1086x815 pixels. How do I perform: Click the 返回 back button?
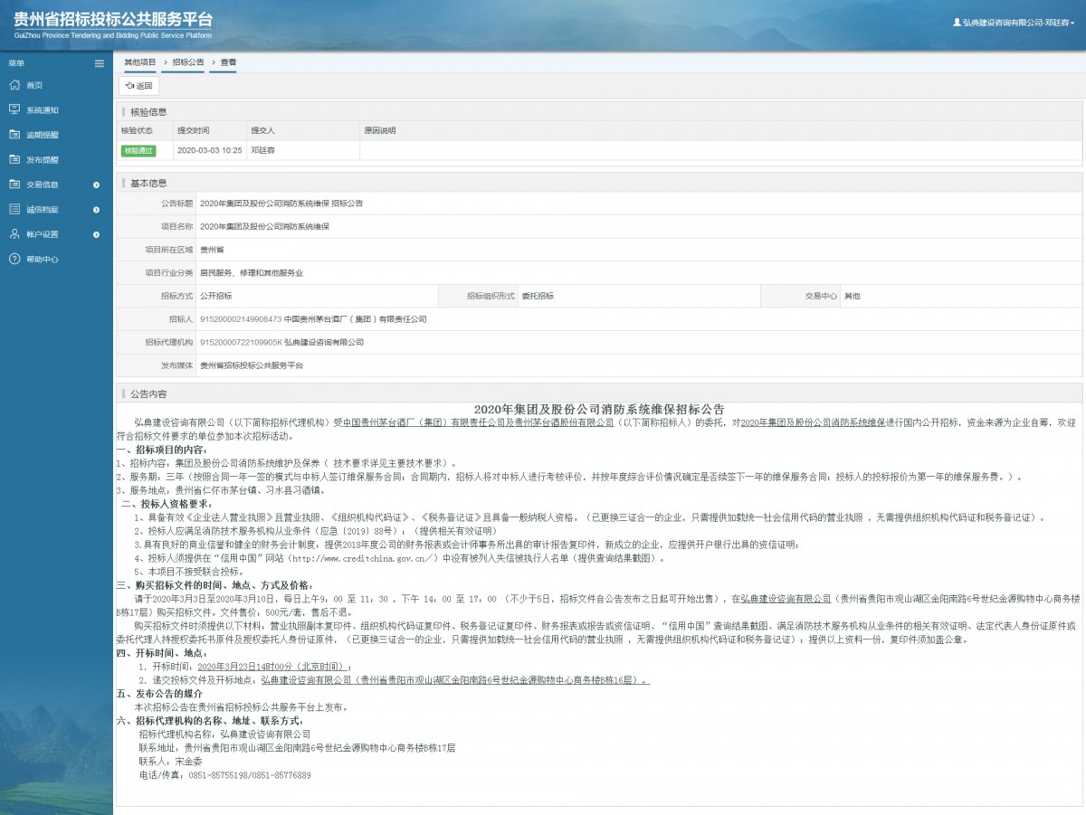pos(139,86)
